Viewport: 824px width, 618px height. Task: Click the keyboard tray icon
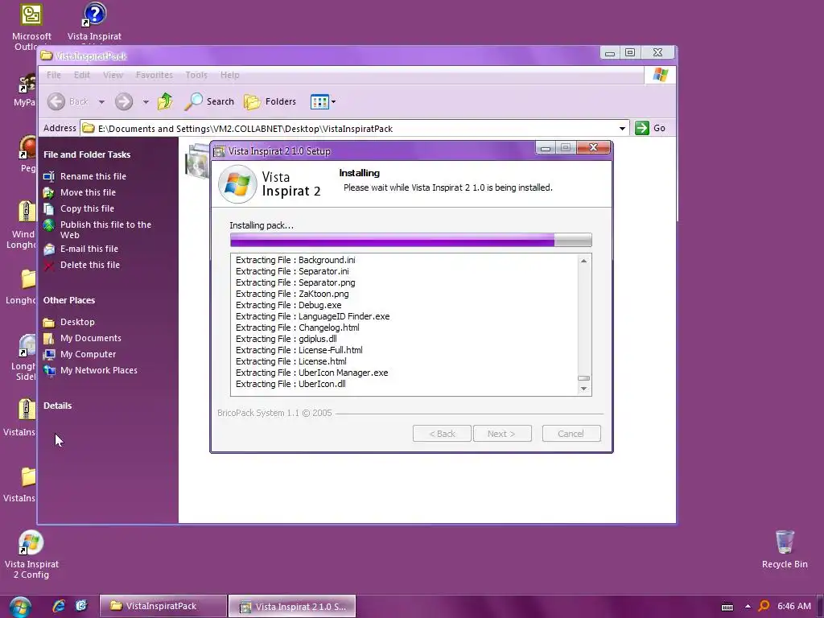tap(727, 607)
